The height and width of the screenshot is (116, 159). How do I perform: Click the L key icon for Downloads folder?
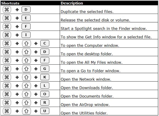[45, 86]
